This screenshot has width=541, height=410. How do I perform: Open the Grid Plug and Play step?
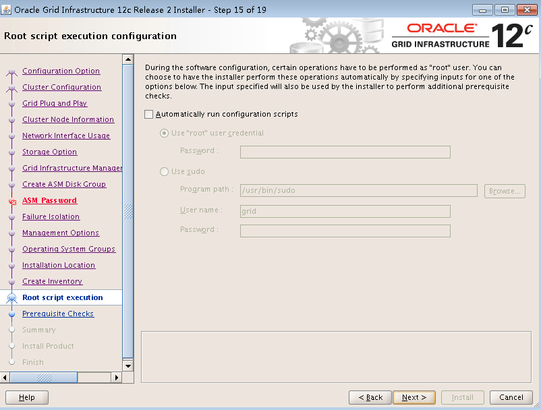point(55,103)
